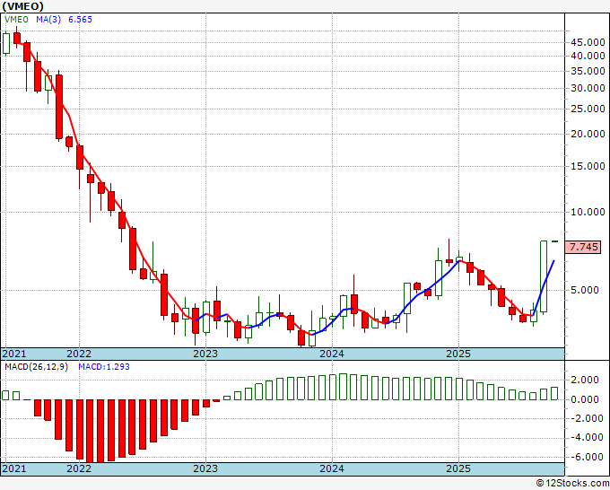
Task: Click the 45.000 price axis label
Action: (x=588, y=42)
